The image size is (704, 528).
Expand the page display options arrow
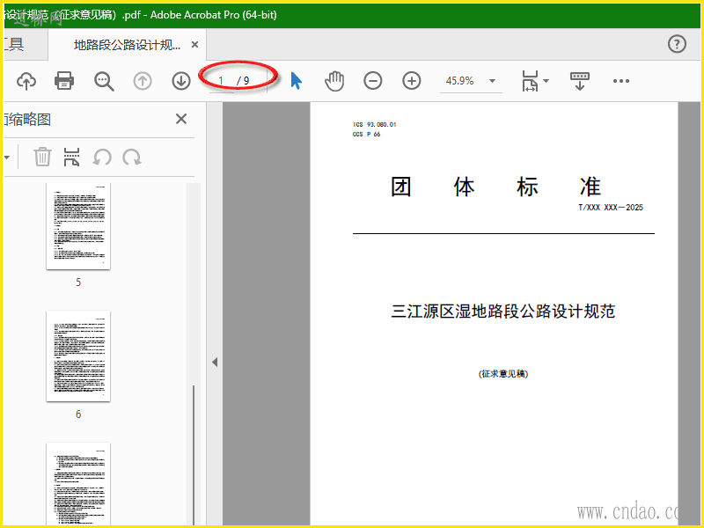(x=546, y=81)
